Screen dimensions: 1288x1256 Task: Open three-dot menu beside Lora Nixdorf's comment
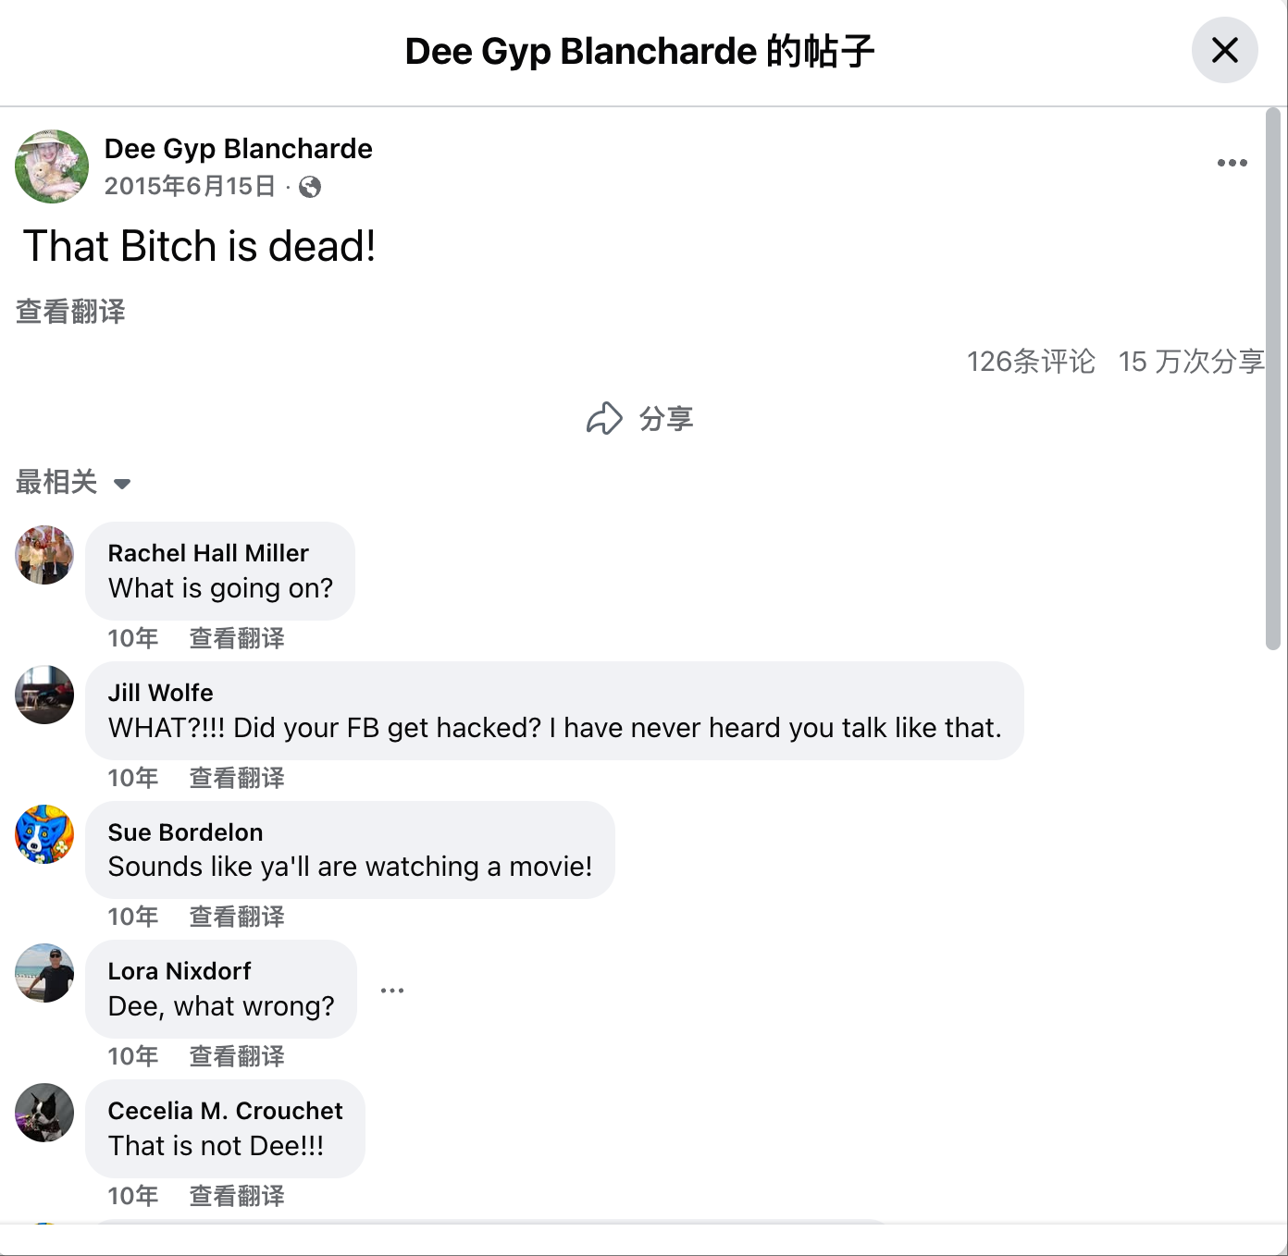pos(392,990)
